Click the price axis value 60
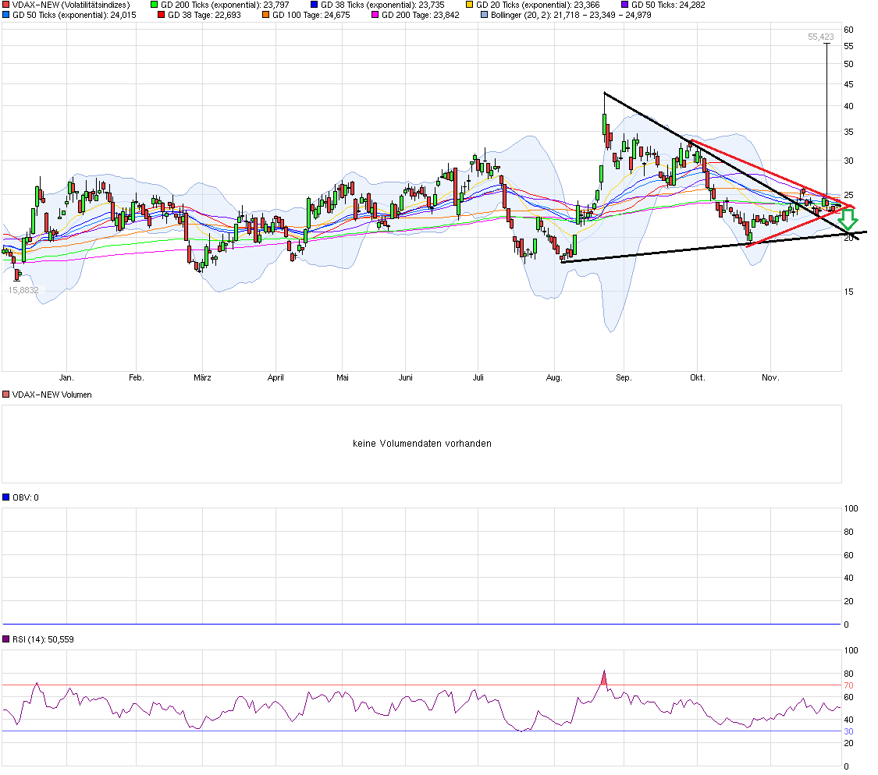 coord(849,30)
